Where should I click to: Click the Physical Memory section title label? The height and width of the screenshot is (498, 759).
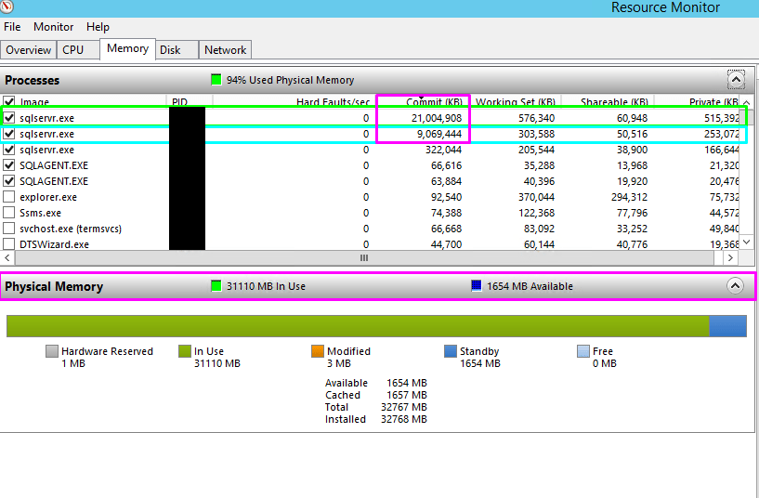[54, 286]
